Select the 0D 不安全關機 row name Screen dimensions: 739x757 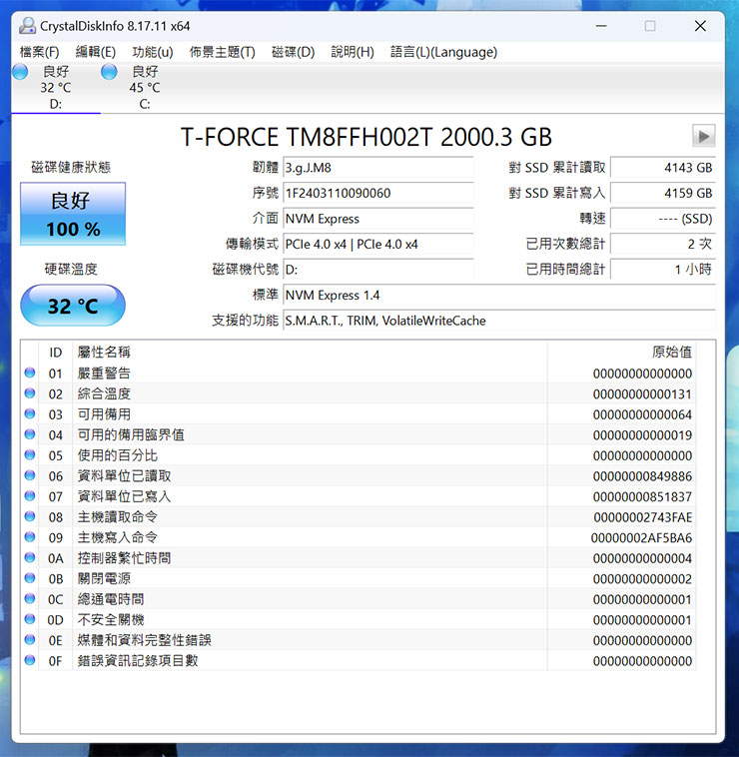pos(111,619)
